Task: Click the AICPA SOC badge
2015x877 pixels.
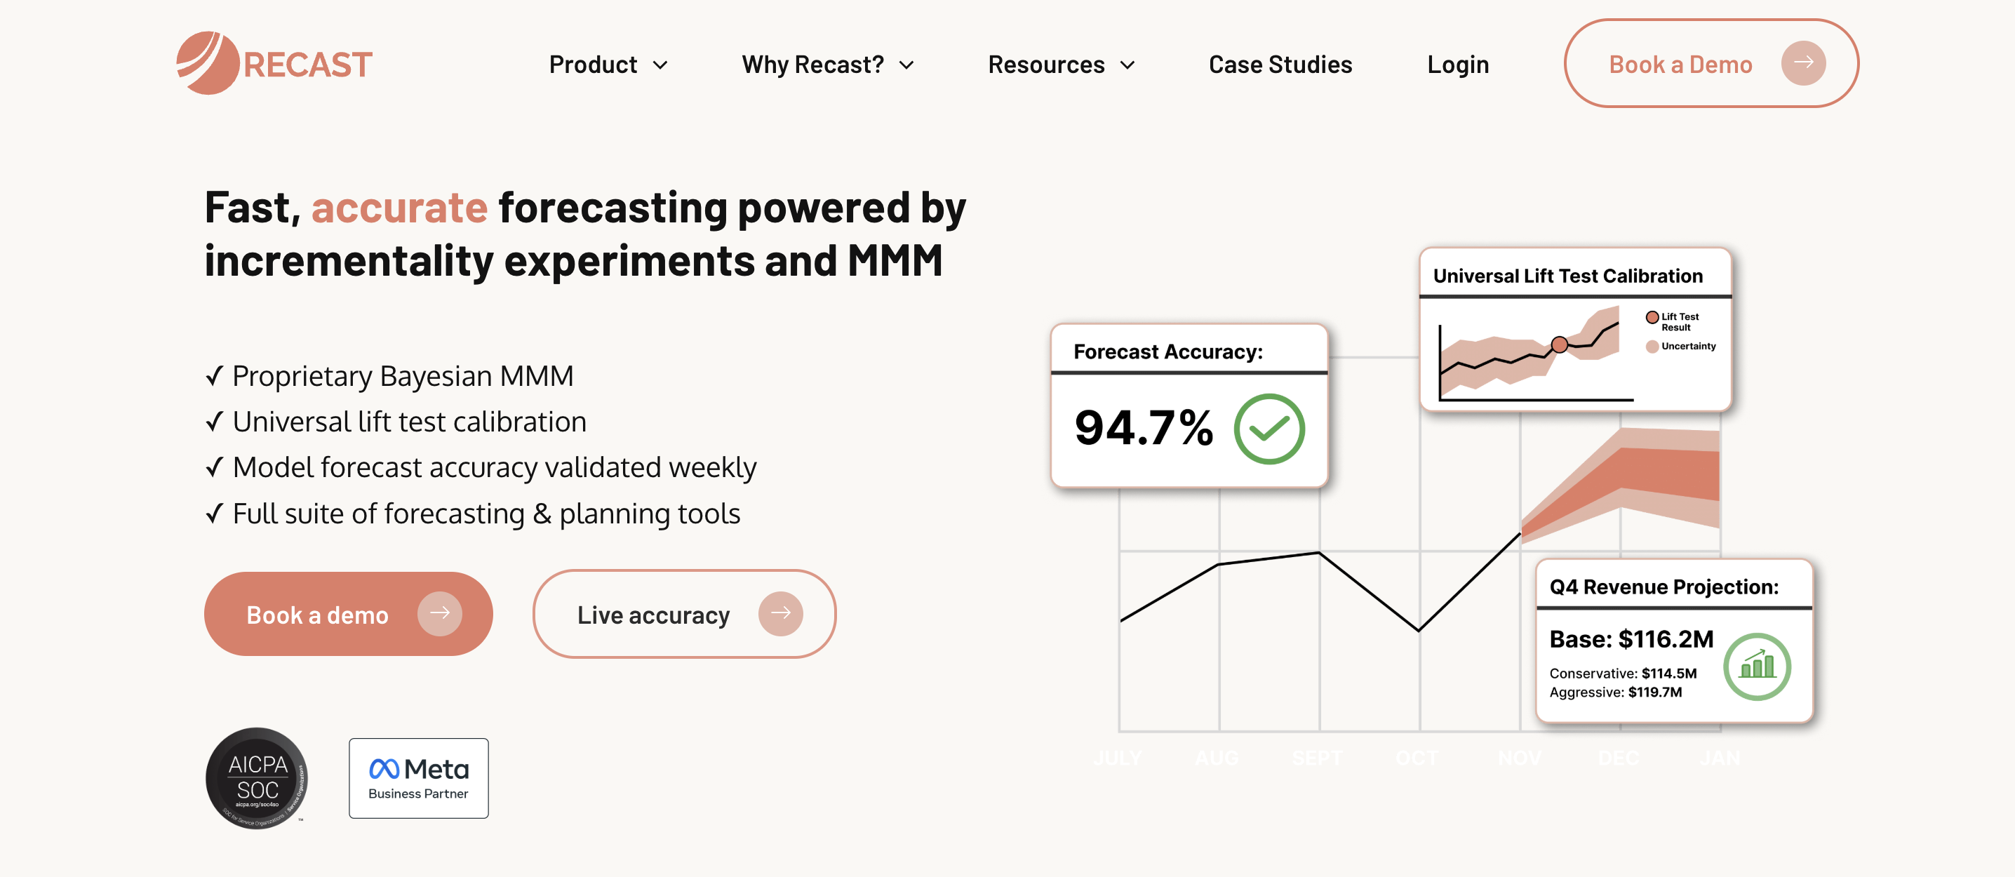Action: [257, 777]
